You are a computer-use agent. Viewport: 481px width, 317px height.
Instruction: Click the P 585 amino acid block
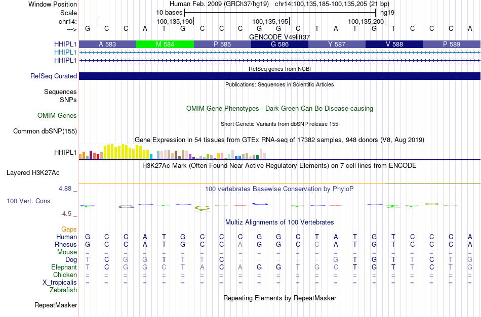coord(222,44)
